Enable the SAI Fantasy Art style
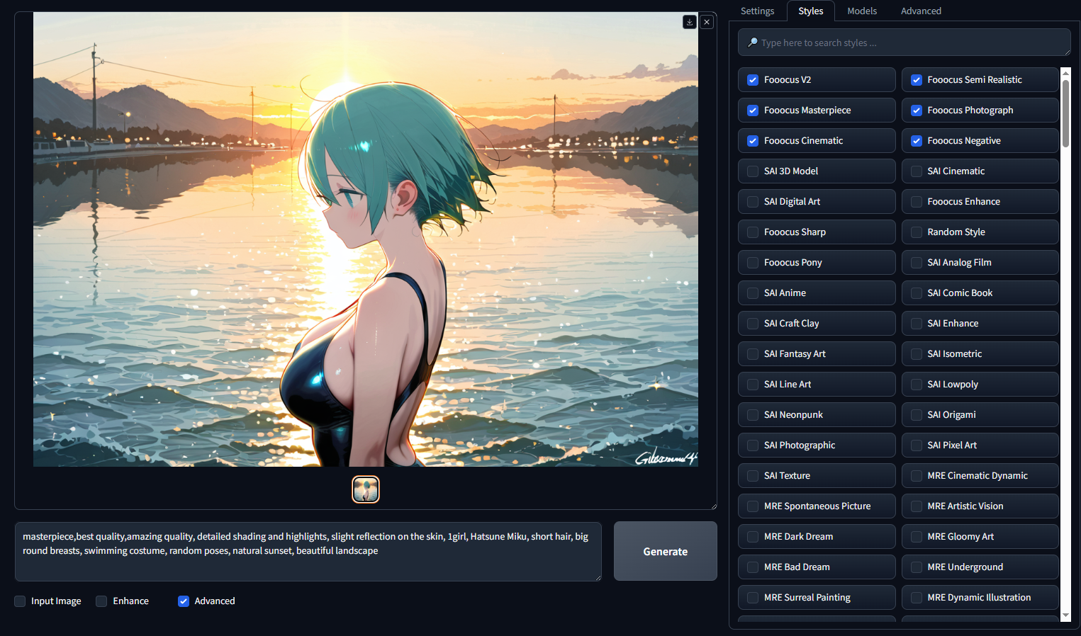The height and width of the screenshot is (636, 1081). pos(753,354)
